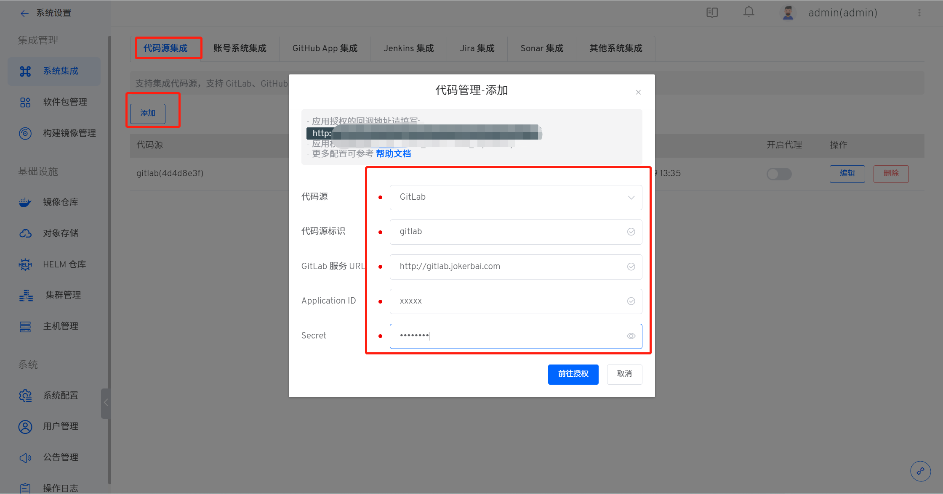
Task: Open the 其他系统集成 tab
Action: (616, 48)
